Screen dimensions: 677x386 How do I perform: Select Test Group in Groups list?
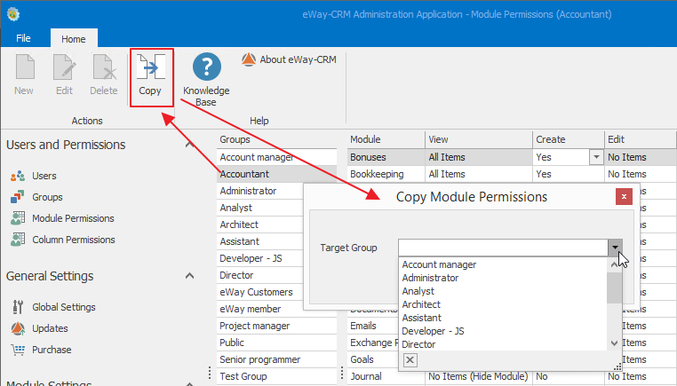(276, 376)
